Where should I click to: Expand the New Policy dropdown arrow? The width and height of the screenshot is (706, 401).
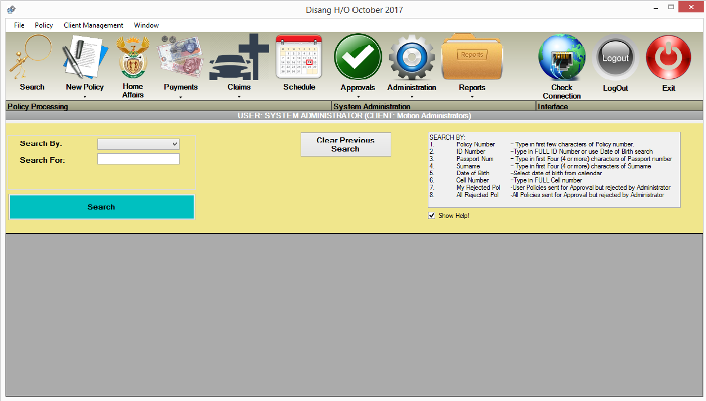(84, 96)
